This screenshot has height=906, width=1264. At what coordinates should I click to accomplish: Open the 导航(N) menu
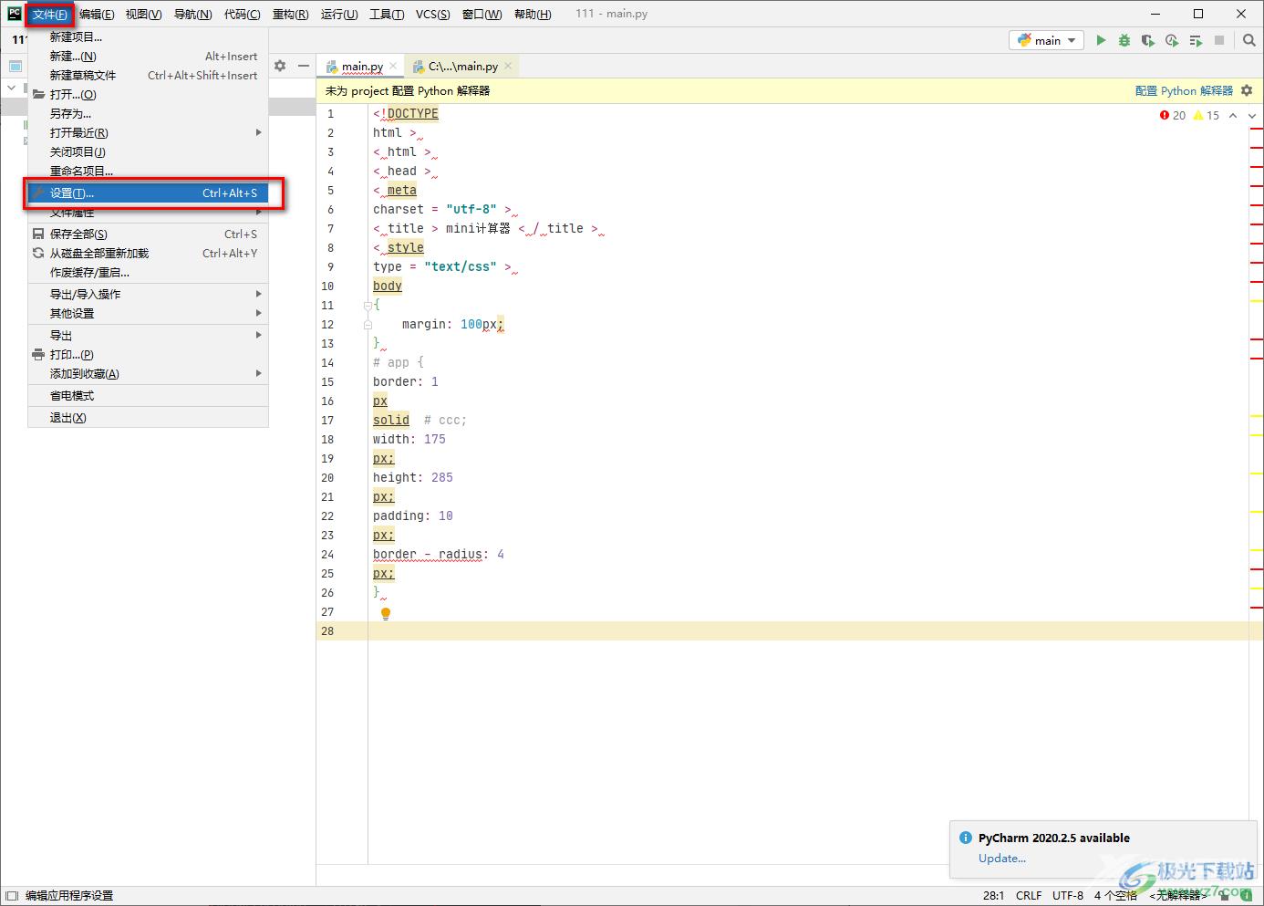[x=192, y=14]
